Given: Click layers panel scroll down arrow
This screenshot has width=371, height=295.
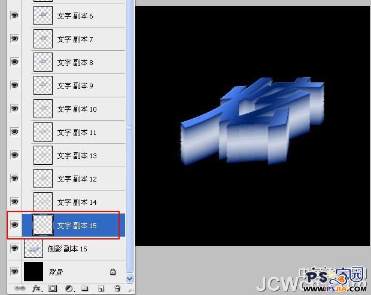Looking at the screenshot, I should 129,278.
